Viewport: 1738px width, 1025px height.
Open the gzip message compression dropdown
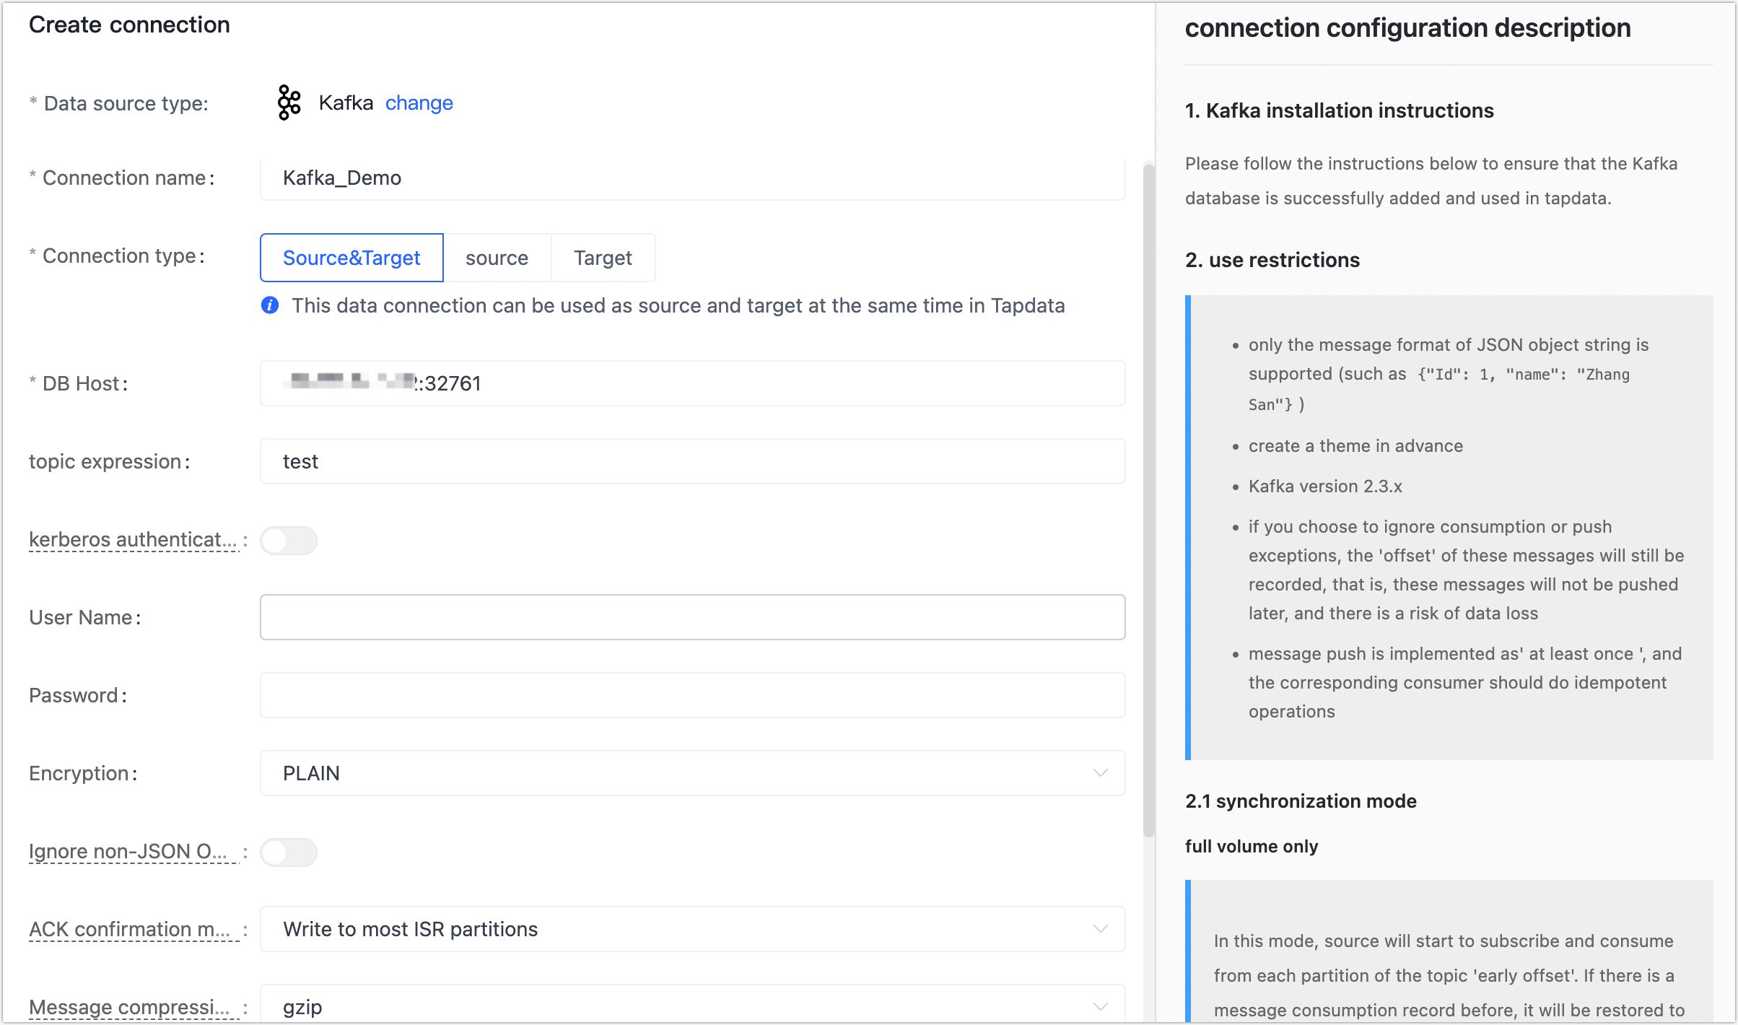(x=678, y=1006)
